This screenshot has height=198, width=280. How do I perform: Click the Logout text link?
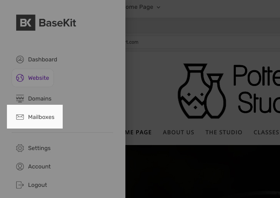tap(38, 185)
